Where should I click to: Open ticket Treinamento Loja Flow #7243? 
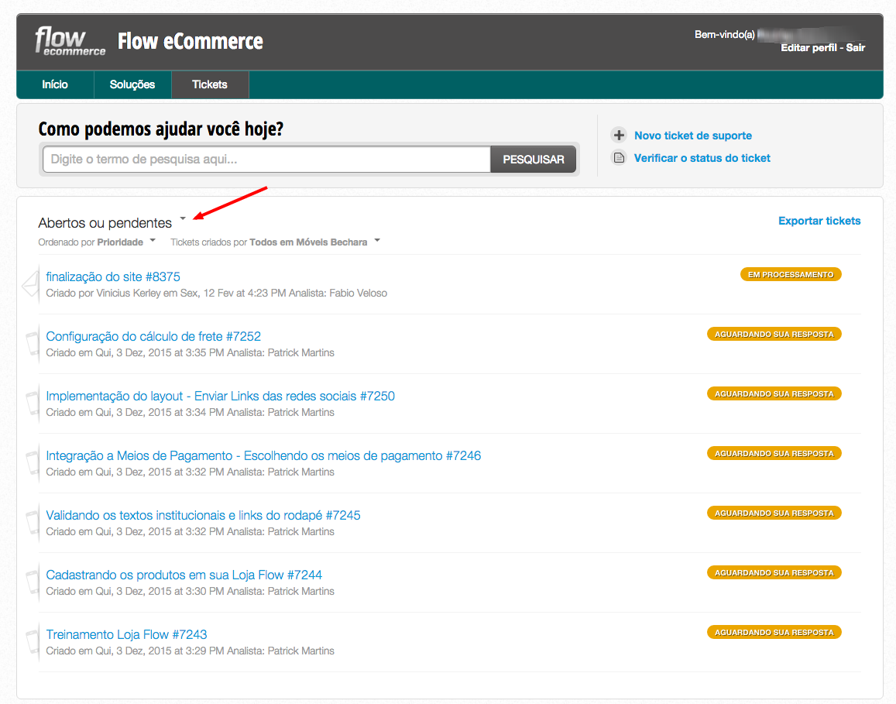[126, 634]
